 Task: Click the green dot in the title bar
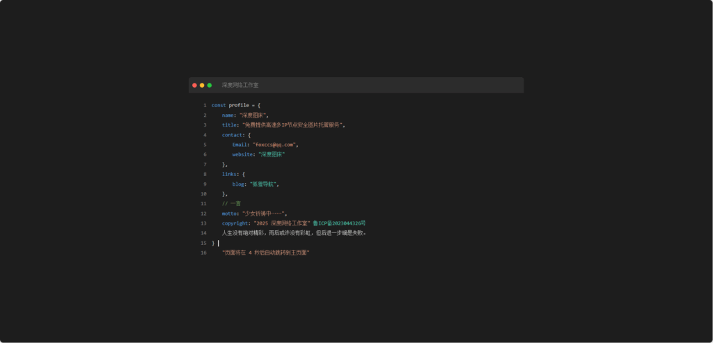[210, 85]
